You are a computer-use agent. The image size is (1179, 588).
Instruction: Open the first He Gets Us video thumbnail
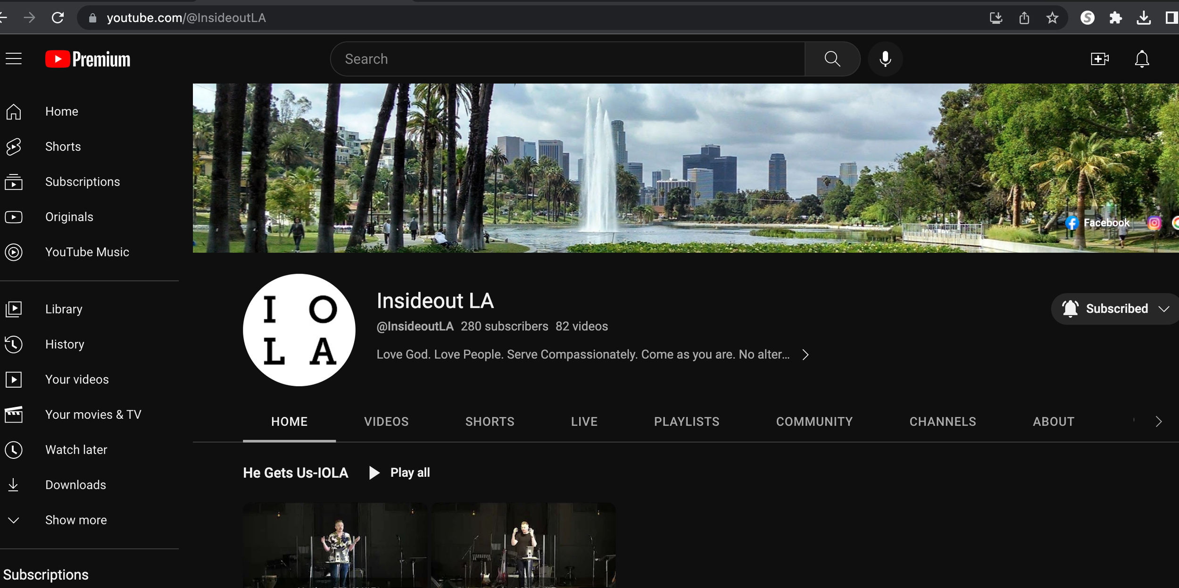[334, 545]
